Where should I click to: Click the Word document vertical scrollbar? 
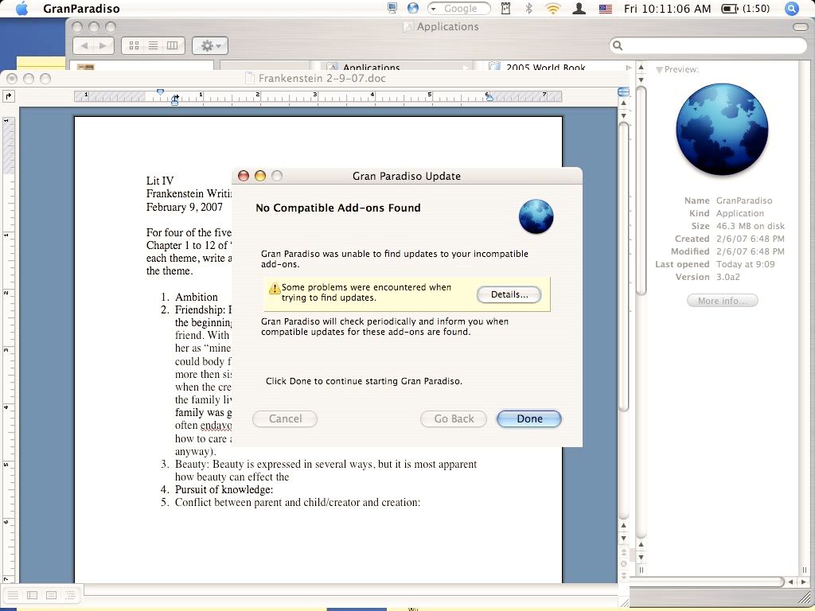pyautogui.click(x=624, y=321)
